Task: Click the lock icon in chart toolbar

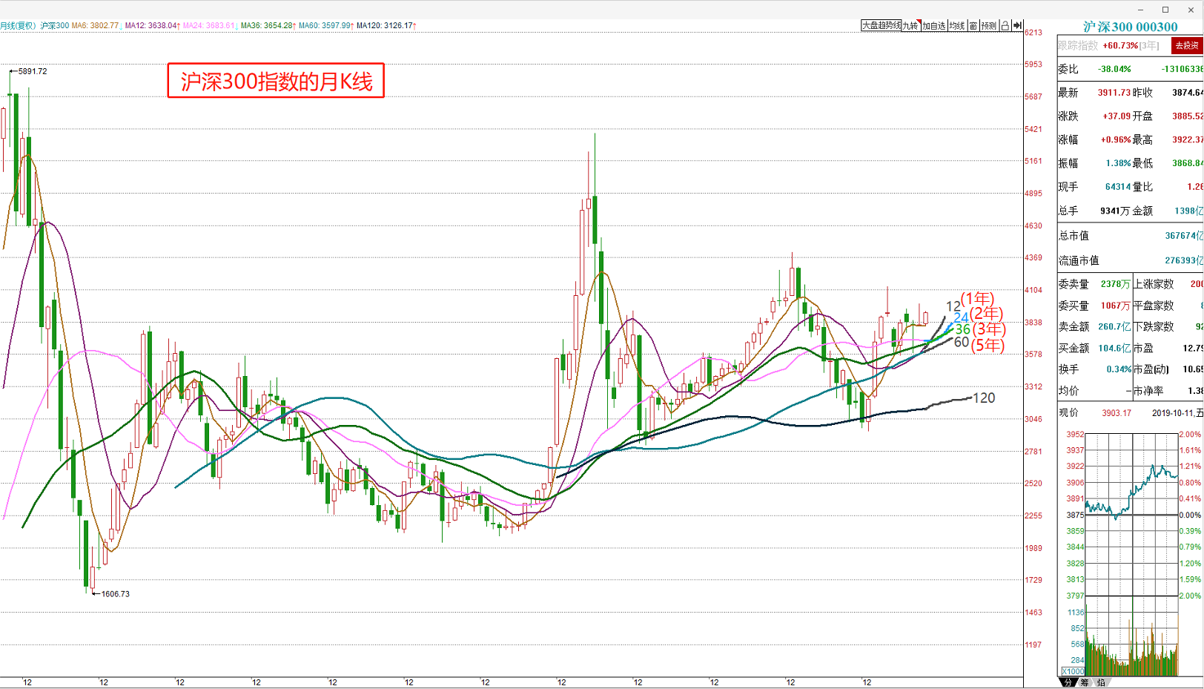Action: tap(1005, 26)
